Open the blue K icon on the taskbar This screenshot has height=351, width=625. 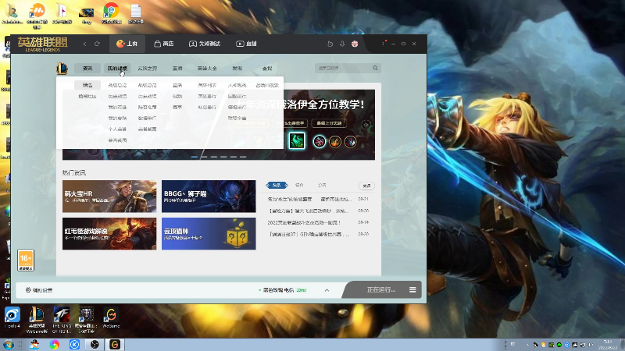(x=74, y=344)
